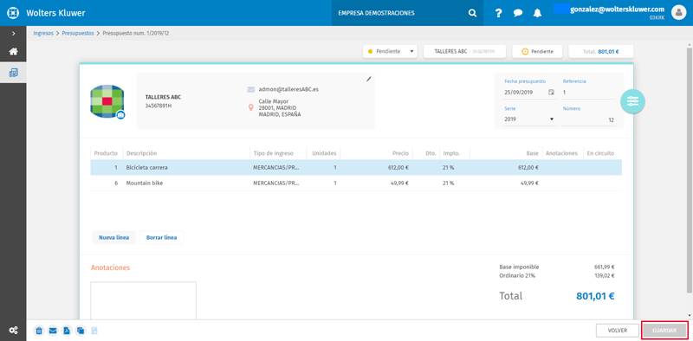
Task: Click the Nueva línea button
Action: [114, 238]
